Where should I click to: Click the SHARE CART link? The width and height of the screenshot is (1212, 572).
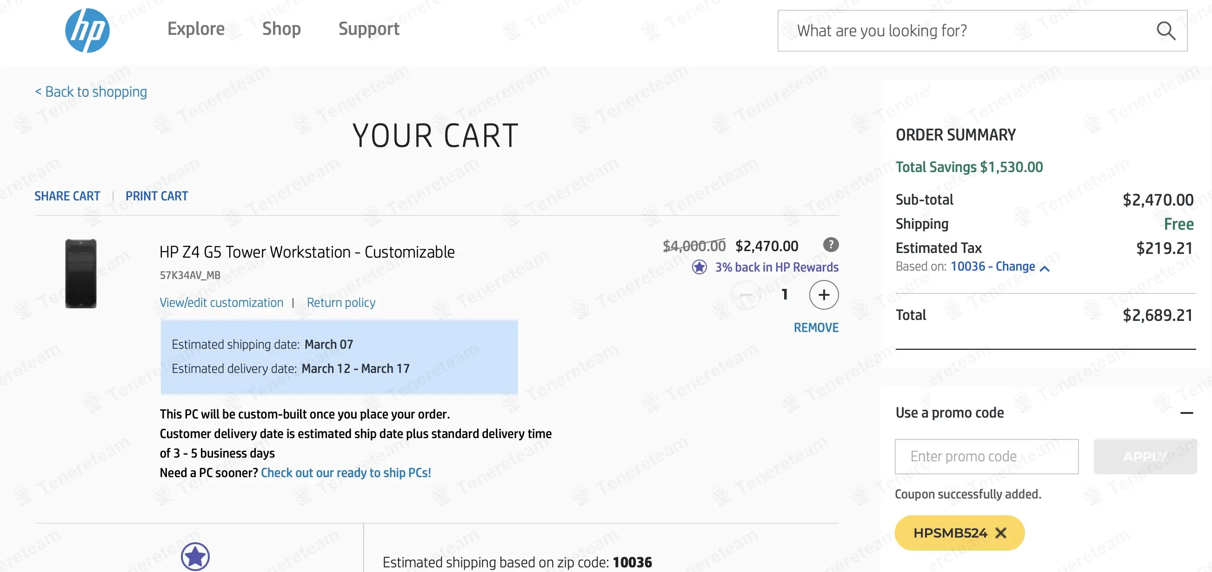coord(67,196)
